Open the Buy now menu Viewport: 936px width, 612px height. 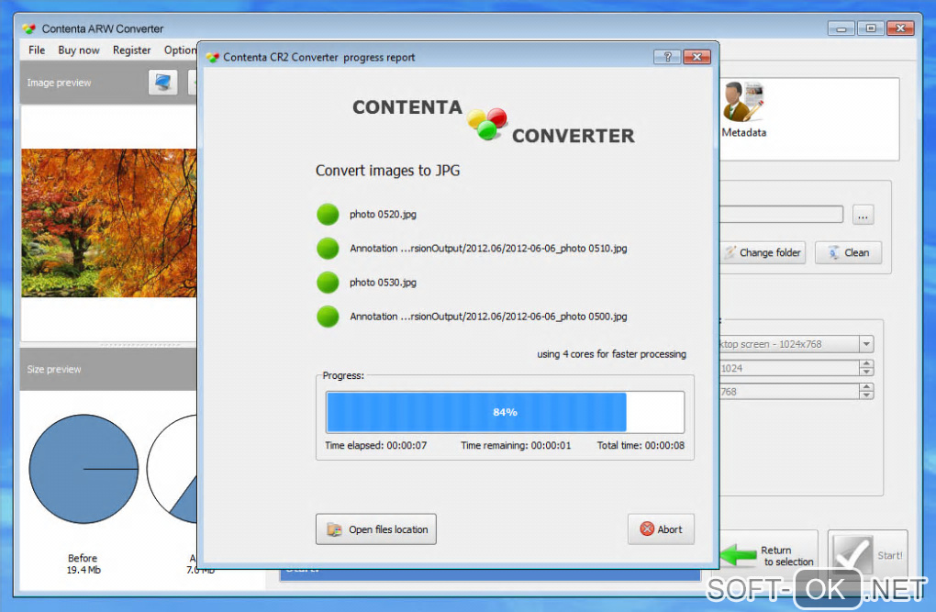tap(79, 50)
